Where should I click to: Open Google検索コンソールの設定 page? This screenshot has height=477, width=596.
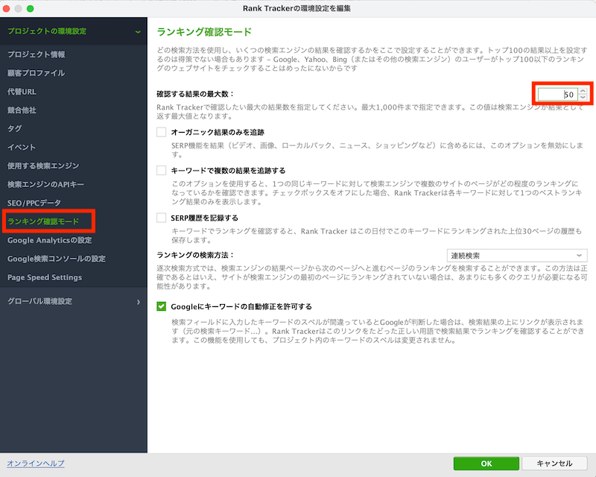click(57, 259)
